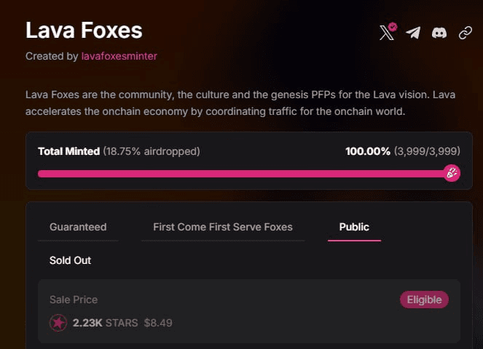Click the party popper icon on the progress bar
The height and width of the screenshot is (349, 483).
452,173
